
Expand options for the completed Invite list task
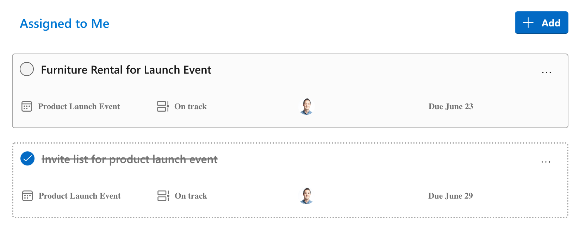[546, 162]
